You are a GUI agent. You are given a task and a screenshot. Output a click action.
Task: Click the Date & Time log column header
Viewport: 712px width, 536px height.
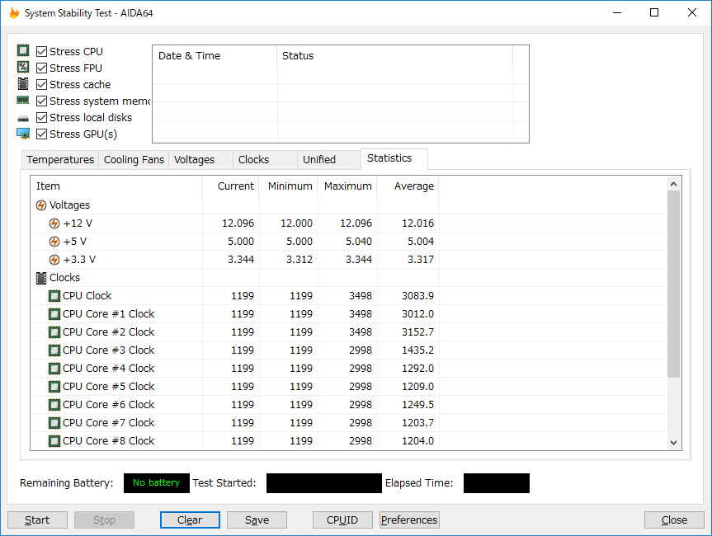pyautogui.click(x=215, y=56)
